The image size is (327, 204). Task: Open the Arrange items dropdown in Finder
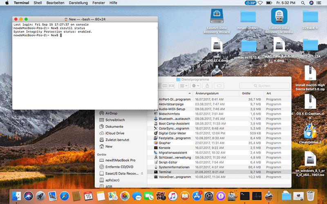coord(184,86)
